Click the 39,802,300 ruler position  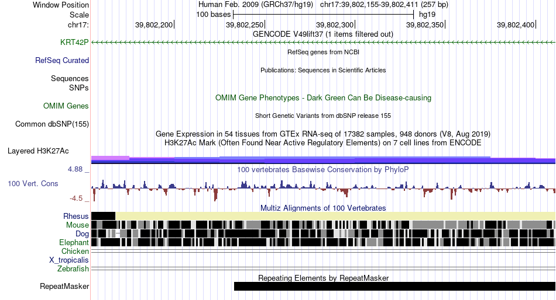pos(335,25)
